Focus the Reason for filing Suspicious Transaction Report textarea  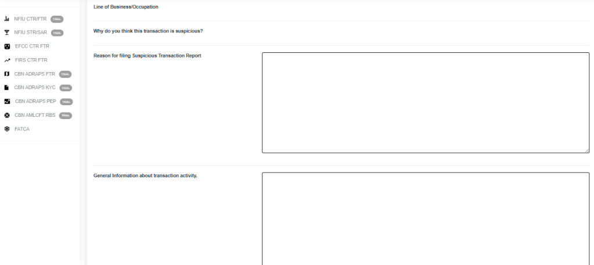[425, 103]
